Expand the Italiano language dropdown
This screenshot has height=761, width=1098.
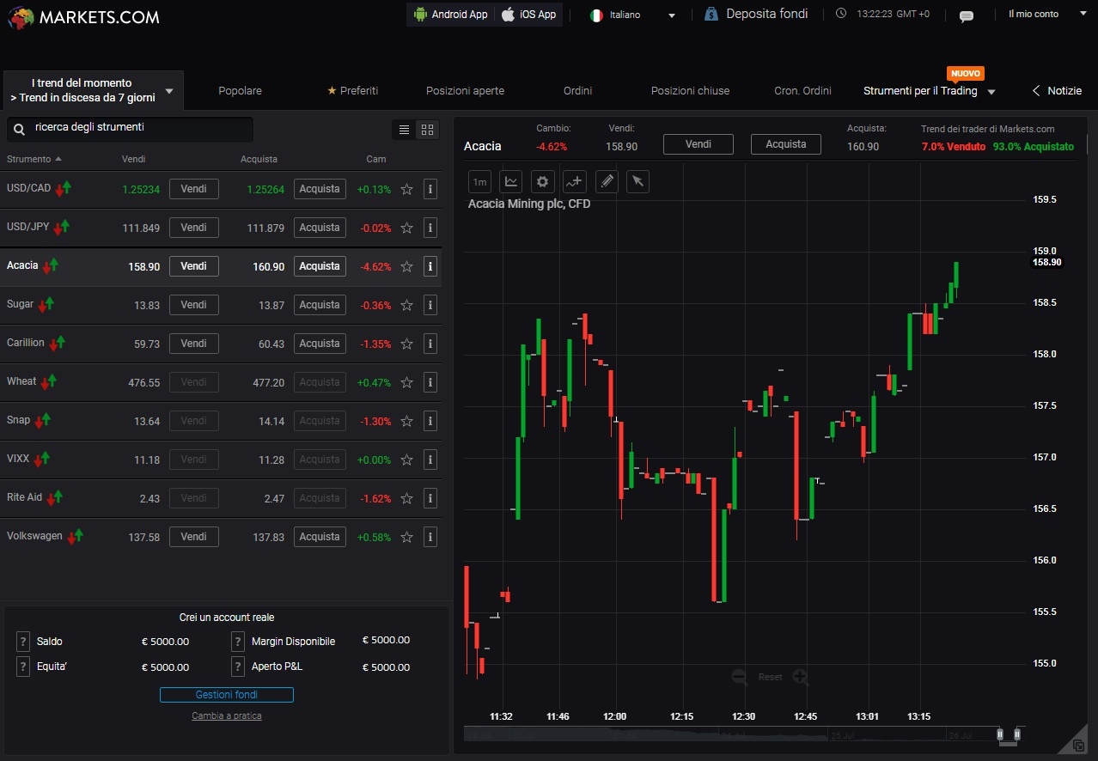(x=671, y=15)
